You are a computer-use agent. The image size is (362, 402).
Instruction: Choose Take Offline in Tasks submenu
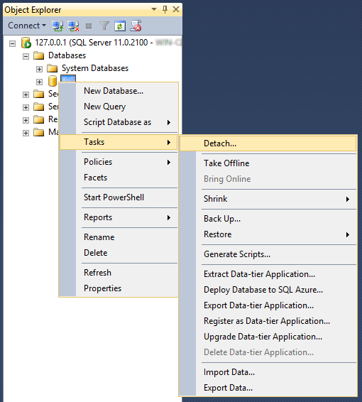[x=268, y=163]
